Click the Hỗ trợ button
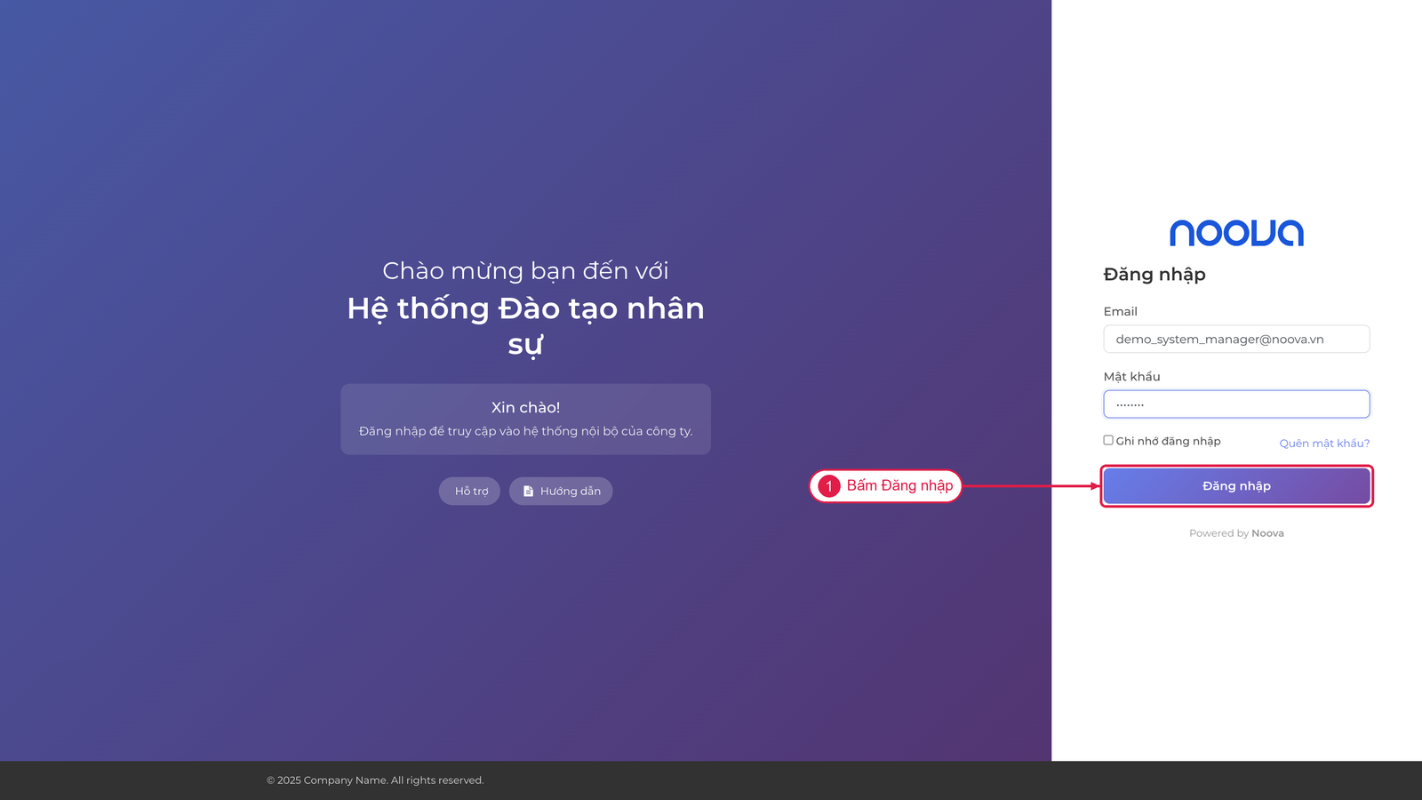 coord(471,491)
